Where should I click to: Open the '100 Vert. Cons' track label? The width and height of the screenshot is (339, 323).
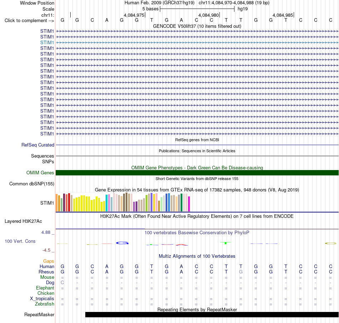[x=20, y=241]
